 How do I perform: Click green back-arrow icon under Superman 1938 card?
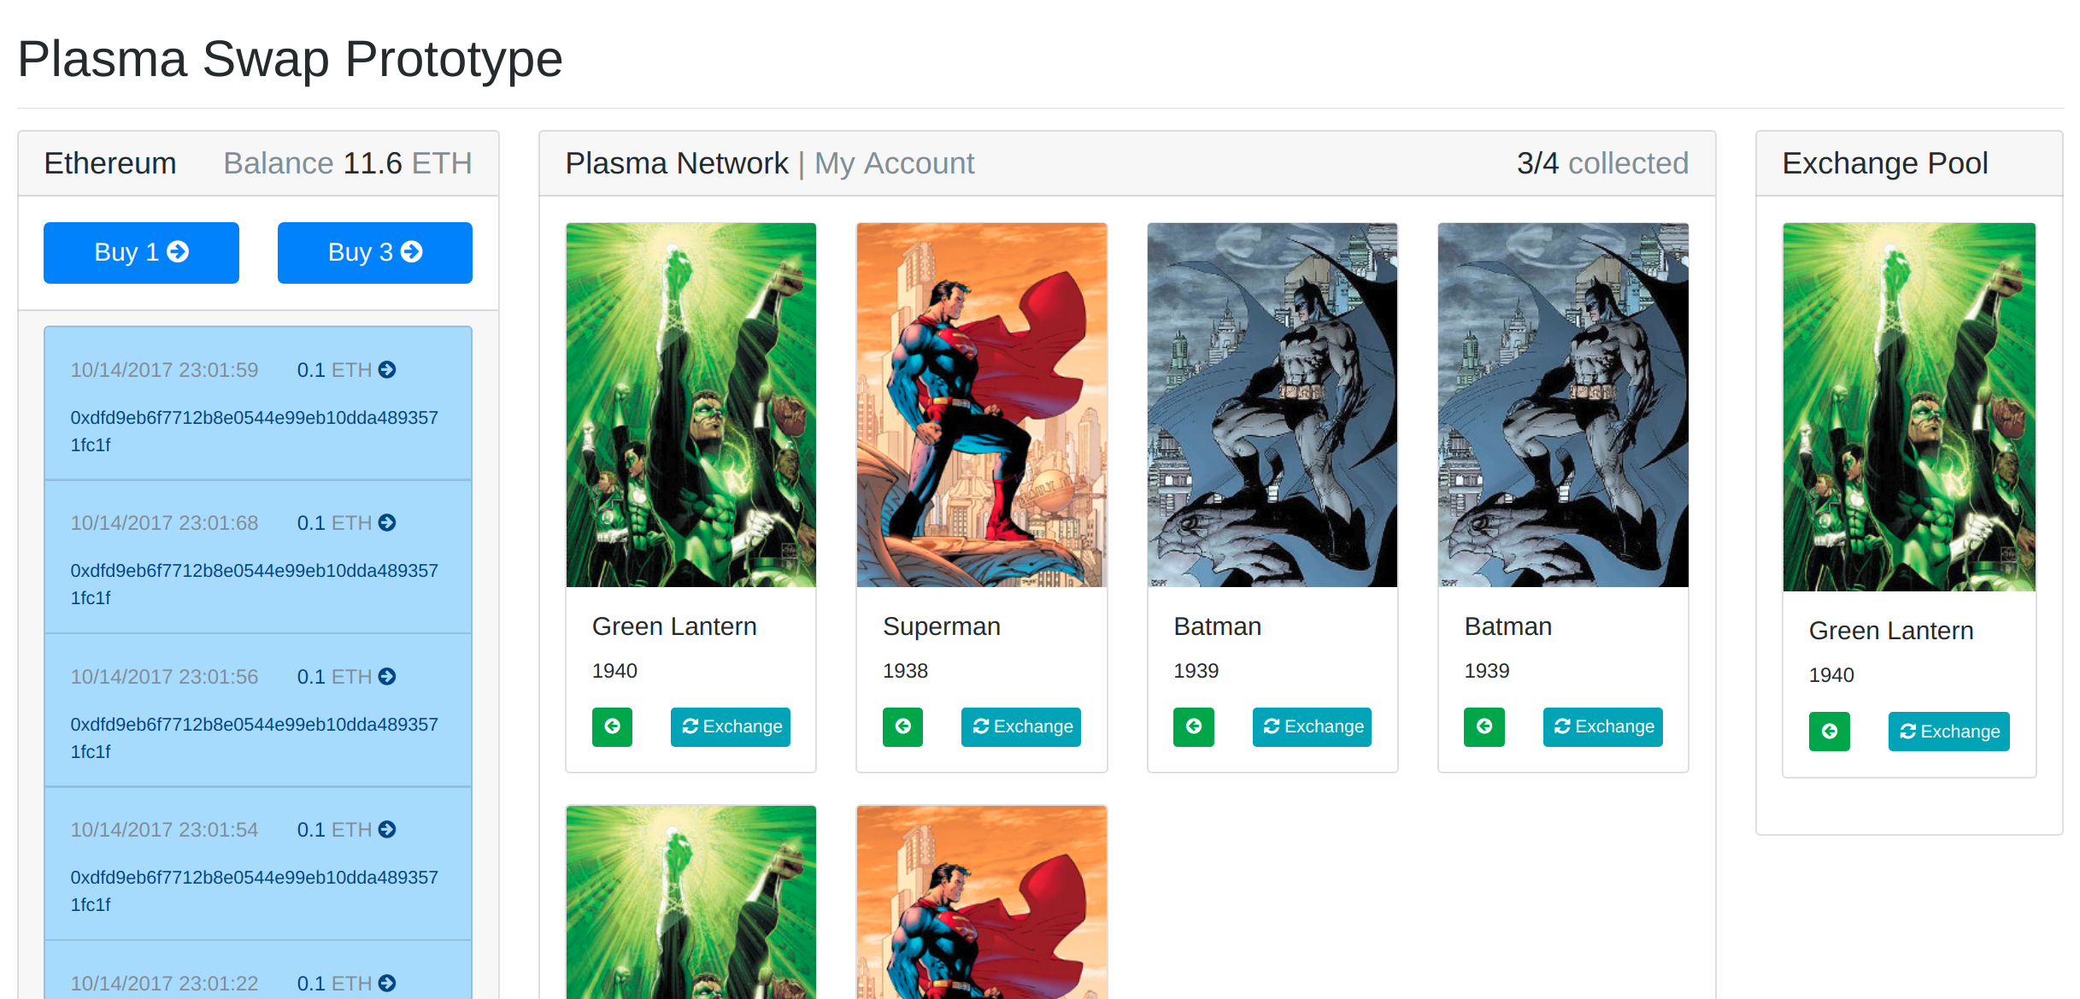(902, 726)
